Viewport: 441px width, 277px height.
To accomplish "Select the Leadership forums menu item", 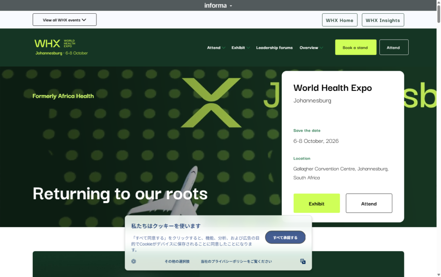I will [274, 48].
